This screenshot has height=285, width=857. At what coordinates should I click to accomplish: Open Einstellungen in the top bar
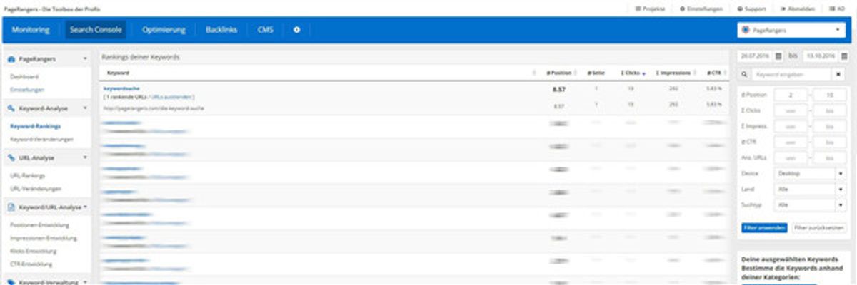[701, 9]
